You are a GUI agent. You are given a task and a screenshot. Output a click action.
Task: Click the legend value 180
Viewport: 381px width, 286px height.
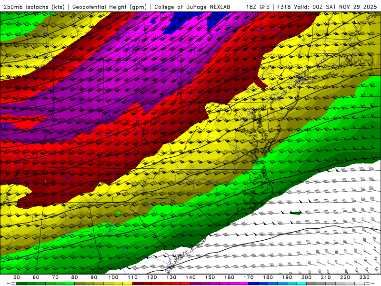click(x=268, y=277)
